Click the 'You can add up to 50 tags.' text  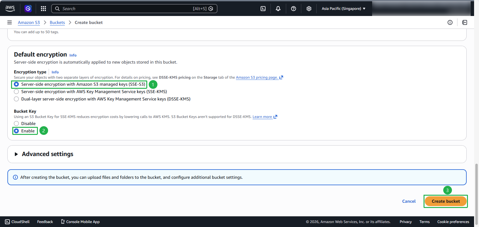(x=36, y=32)
